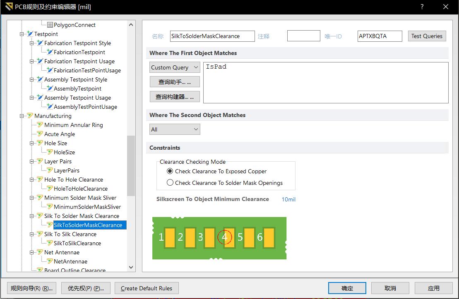Collapse the Hole Size node
459x299 pixels.
pyautogui.click(x=31, y=143)
